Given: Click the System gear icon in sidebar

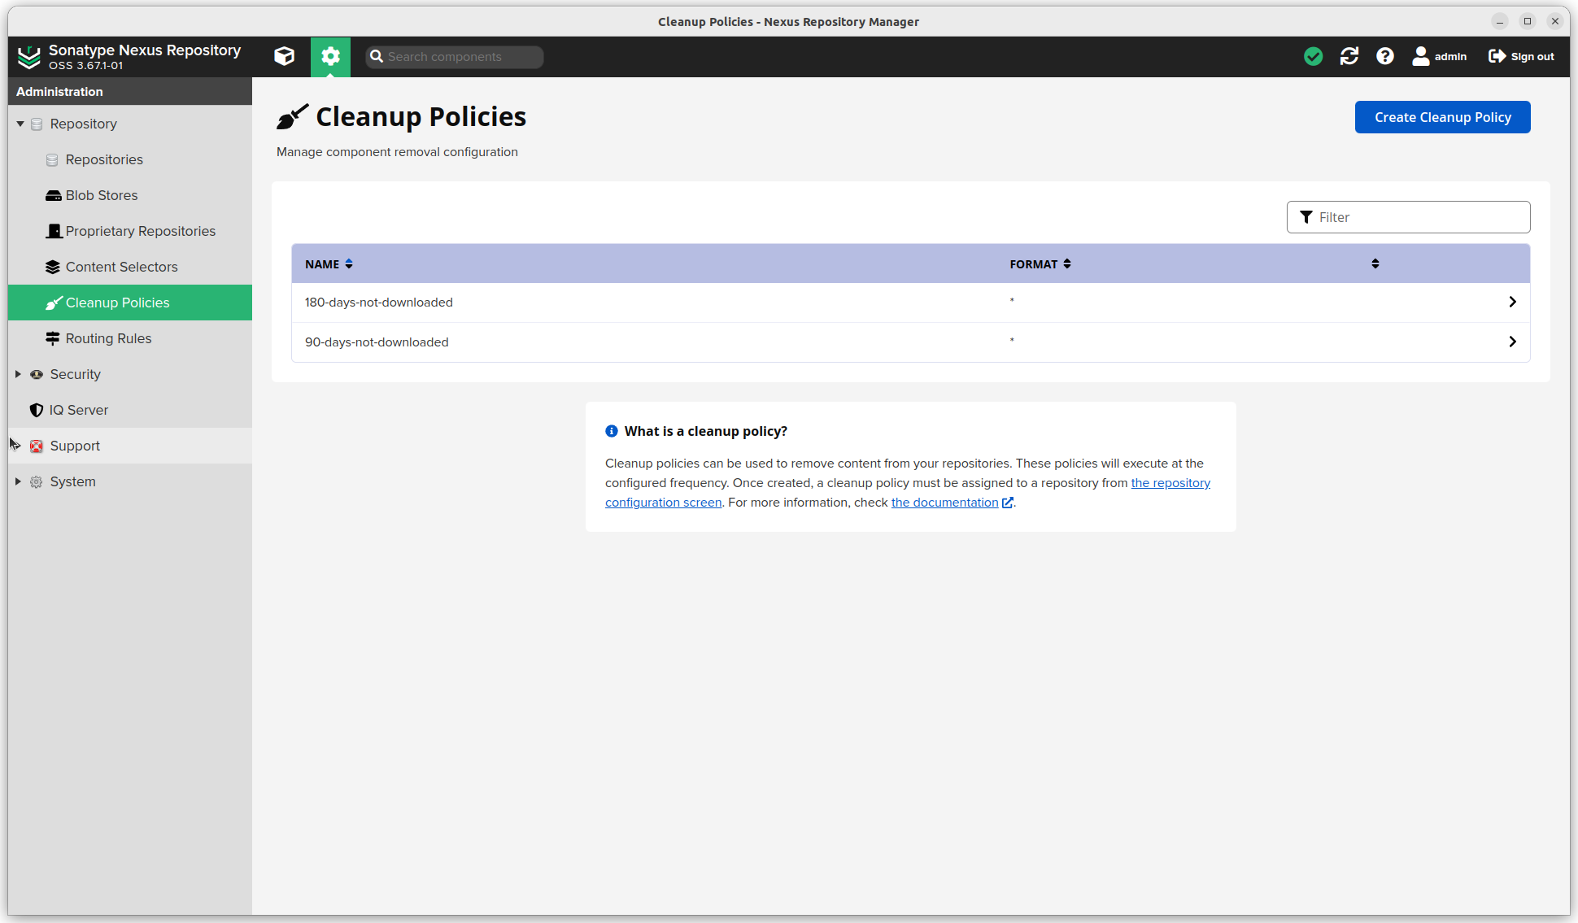Looking at the screenshot, I should coord(37,481).
